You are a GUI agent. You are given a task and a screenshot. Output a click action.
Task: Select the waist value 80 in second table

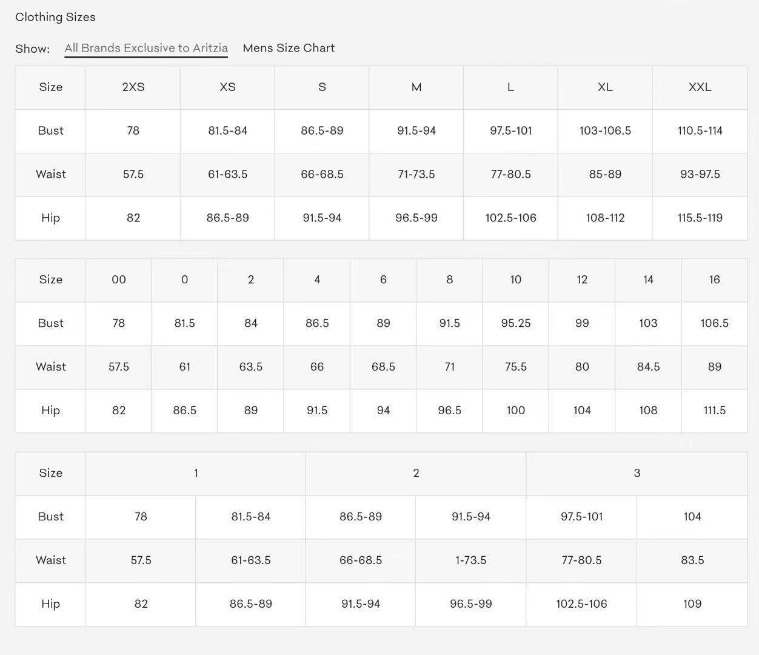click(582, 367)
